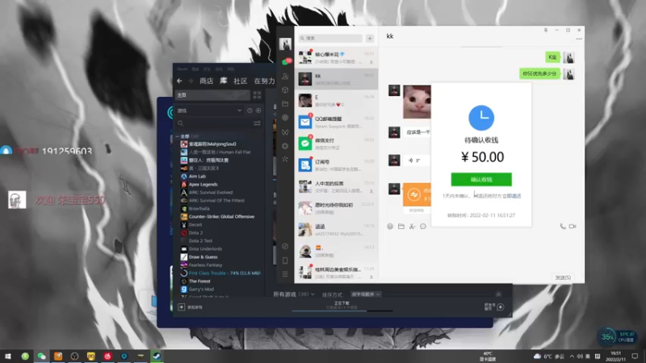Open the butterfly Channels icon in WeChat sidebar
The height and width of the screenshot is (363, 646).
click(285, 132)
